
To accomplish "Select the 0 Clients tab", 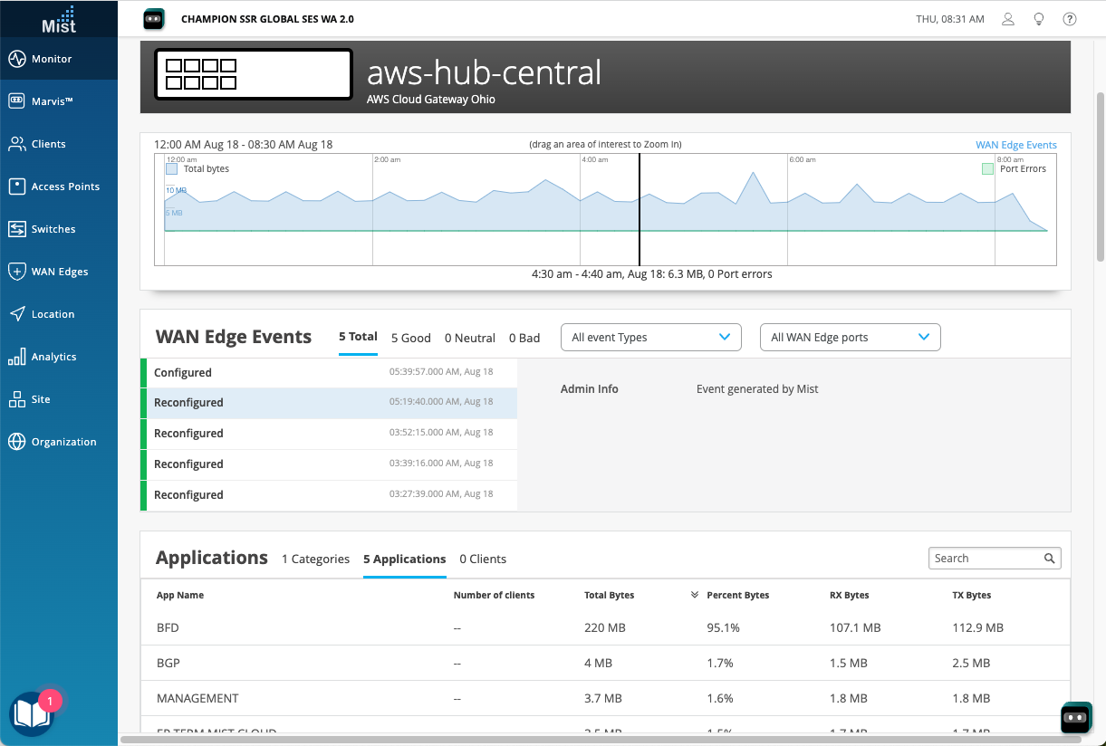I will [x=483, y=559].
